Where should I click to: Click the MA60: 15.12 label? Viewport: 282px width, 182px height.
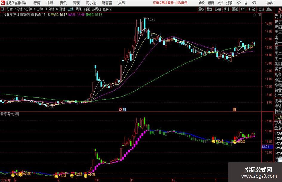tap(94, 15)
